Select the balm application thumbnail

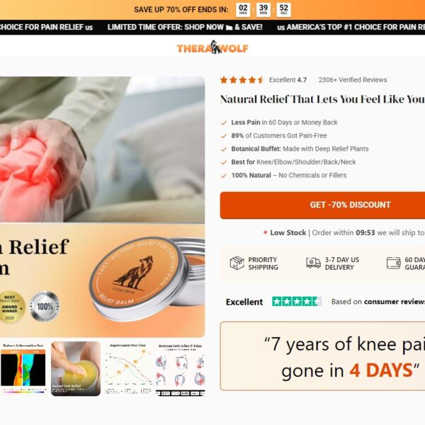point(76,368)
